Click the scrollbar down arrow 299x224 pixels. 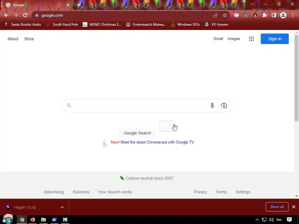coord(296,196)
